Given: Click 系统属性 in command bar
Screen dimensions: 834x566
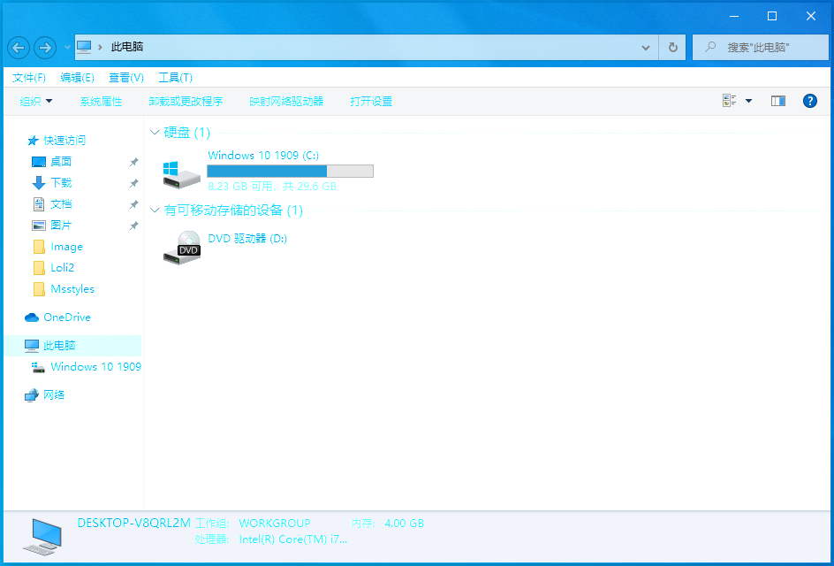Looking at the screenshot, I should 101,101.
